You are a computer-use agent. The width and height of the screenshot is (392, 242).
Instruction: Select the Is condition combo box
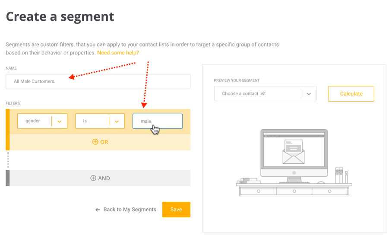pyautogui.click(x=100, y=121)
